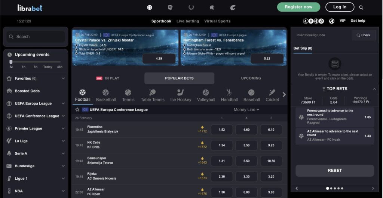Click the Upcoming events time slider handle
This screenshot has height=198, width=383.
(11, 62)
